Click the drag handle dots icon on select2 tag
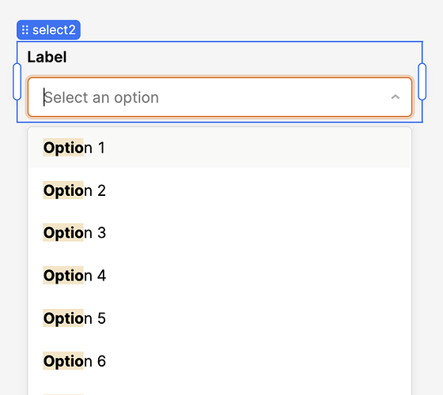443x395 pixels. (x=25, y=30)
